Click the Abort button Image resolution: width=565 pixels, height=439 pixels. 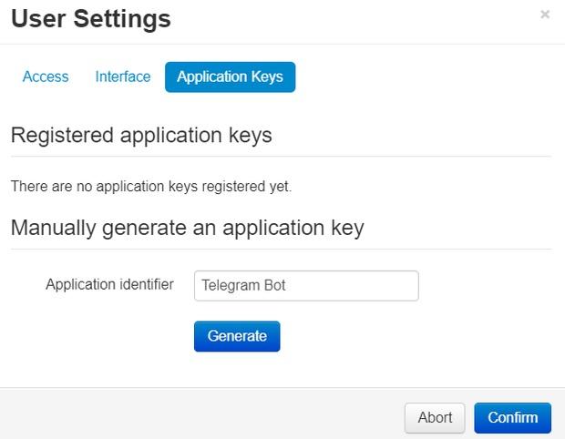click(x=435, y=418)
